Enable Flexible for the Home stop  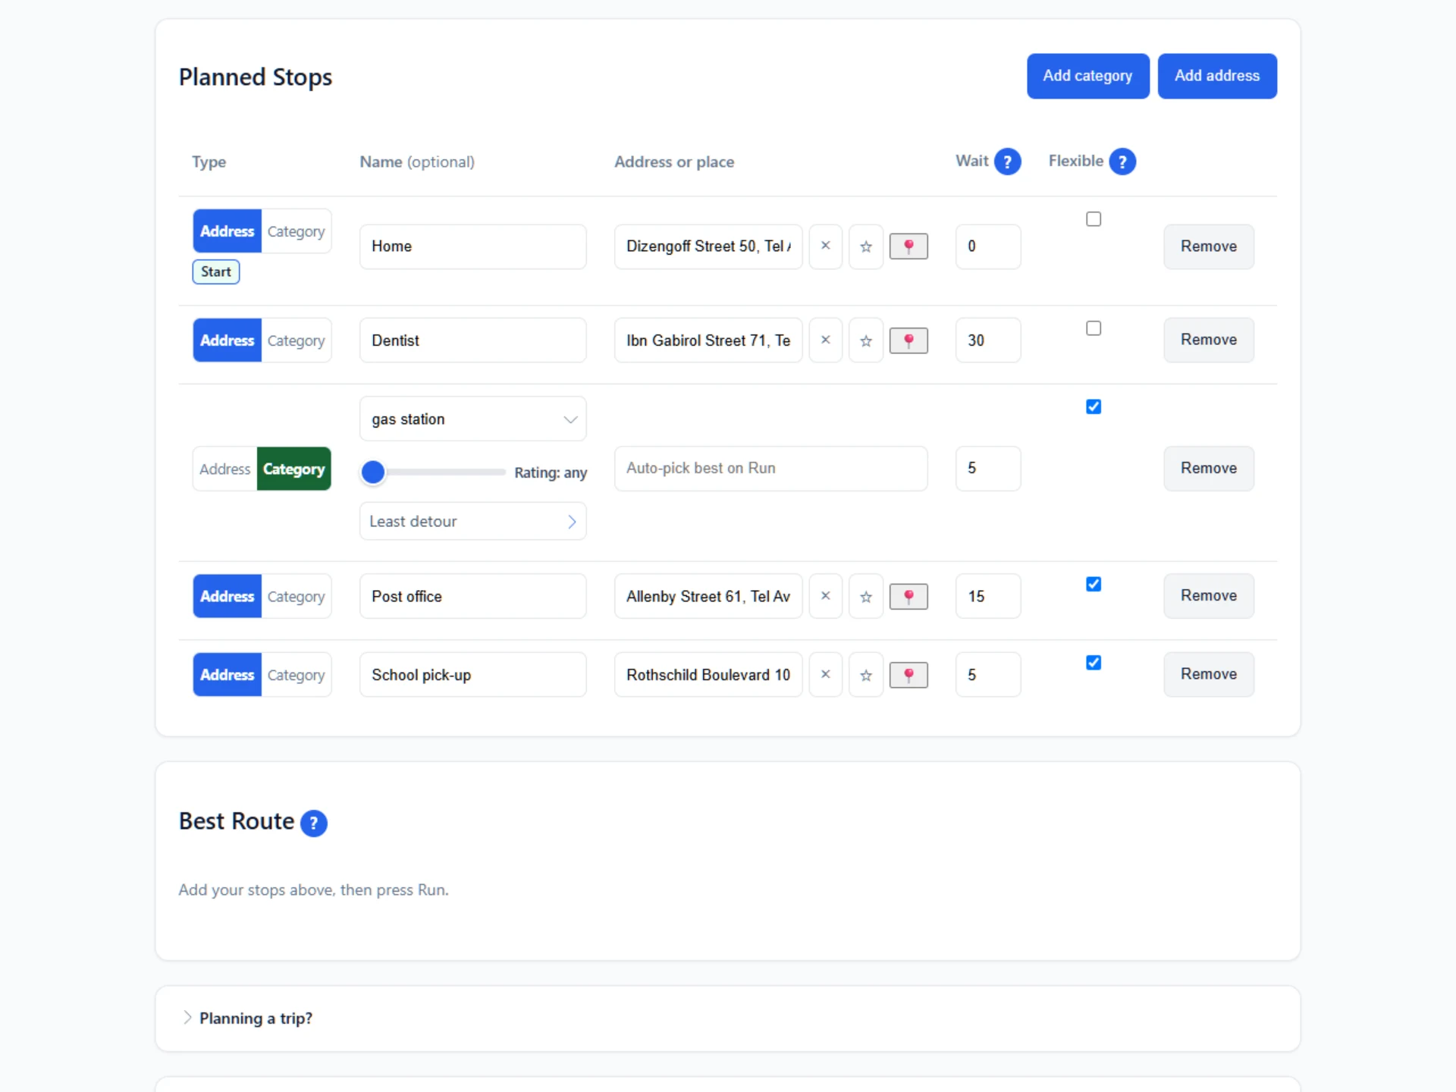1094,219
